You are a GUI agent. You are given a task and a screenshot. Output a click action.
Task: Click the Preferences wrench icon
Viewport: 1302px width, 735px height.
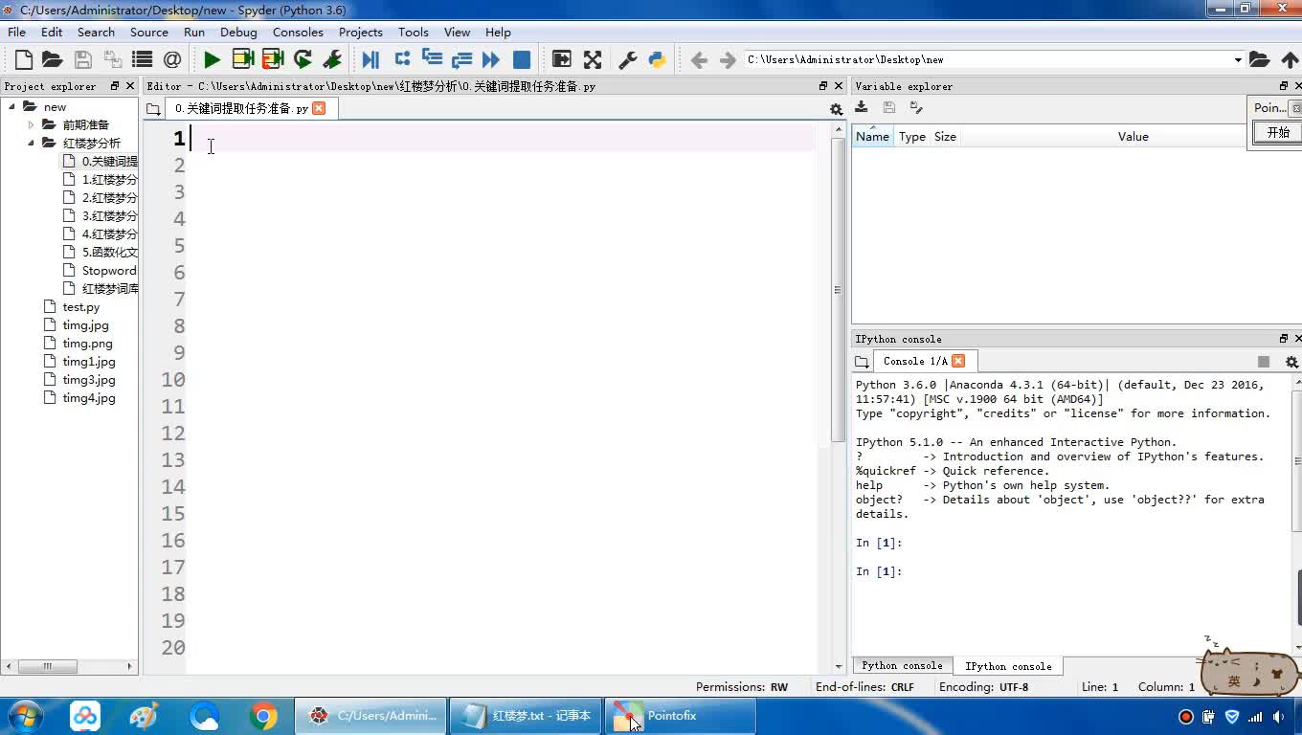coord(628,59)
